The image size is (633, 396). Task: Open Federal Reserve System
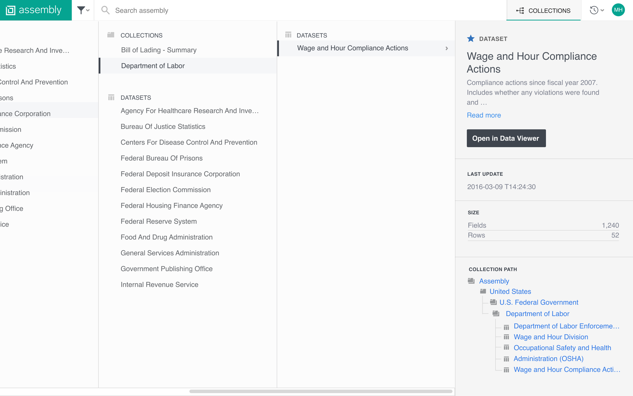pos(159,221)
